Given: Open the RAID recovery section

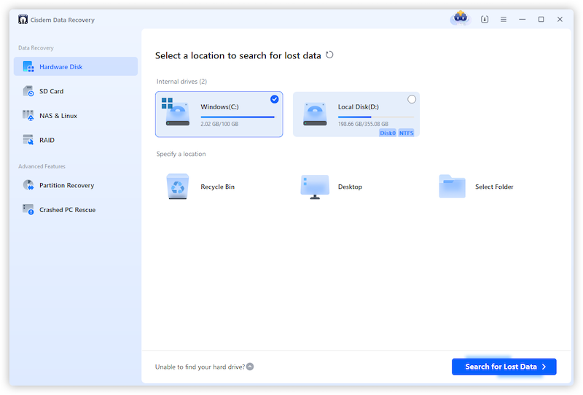Looking at the screenshot, I should pos(76,140).
